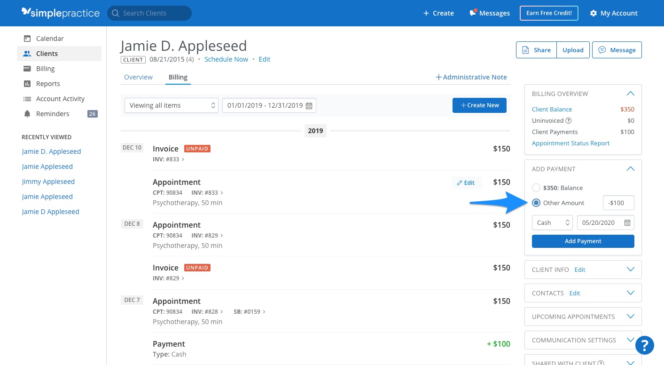
Task: Click the Reminders bell icon
Action: click(28, 113)
